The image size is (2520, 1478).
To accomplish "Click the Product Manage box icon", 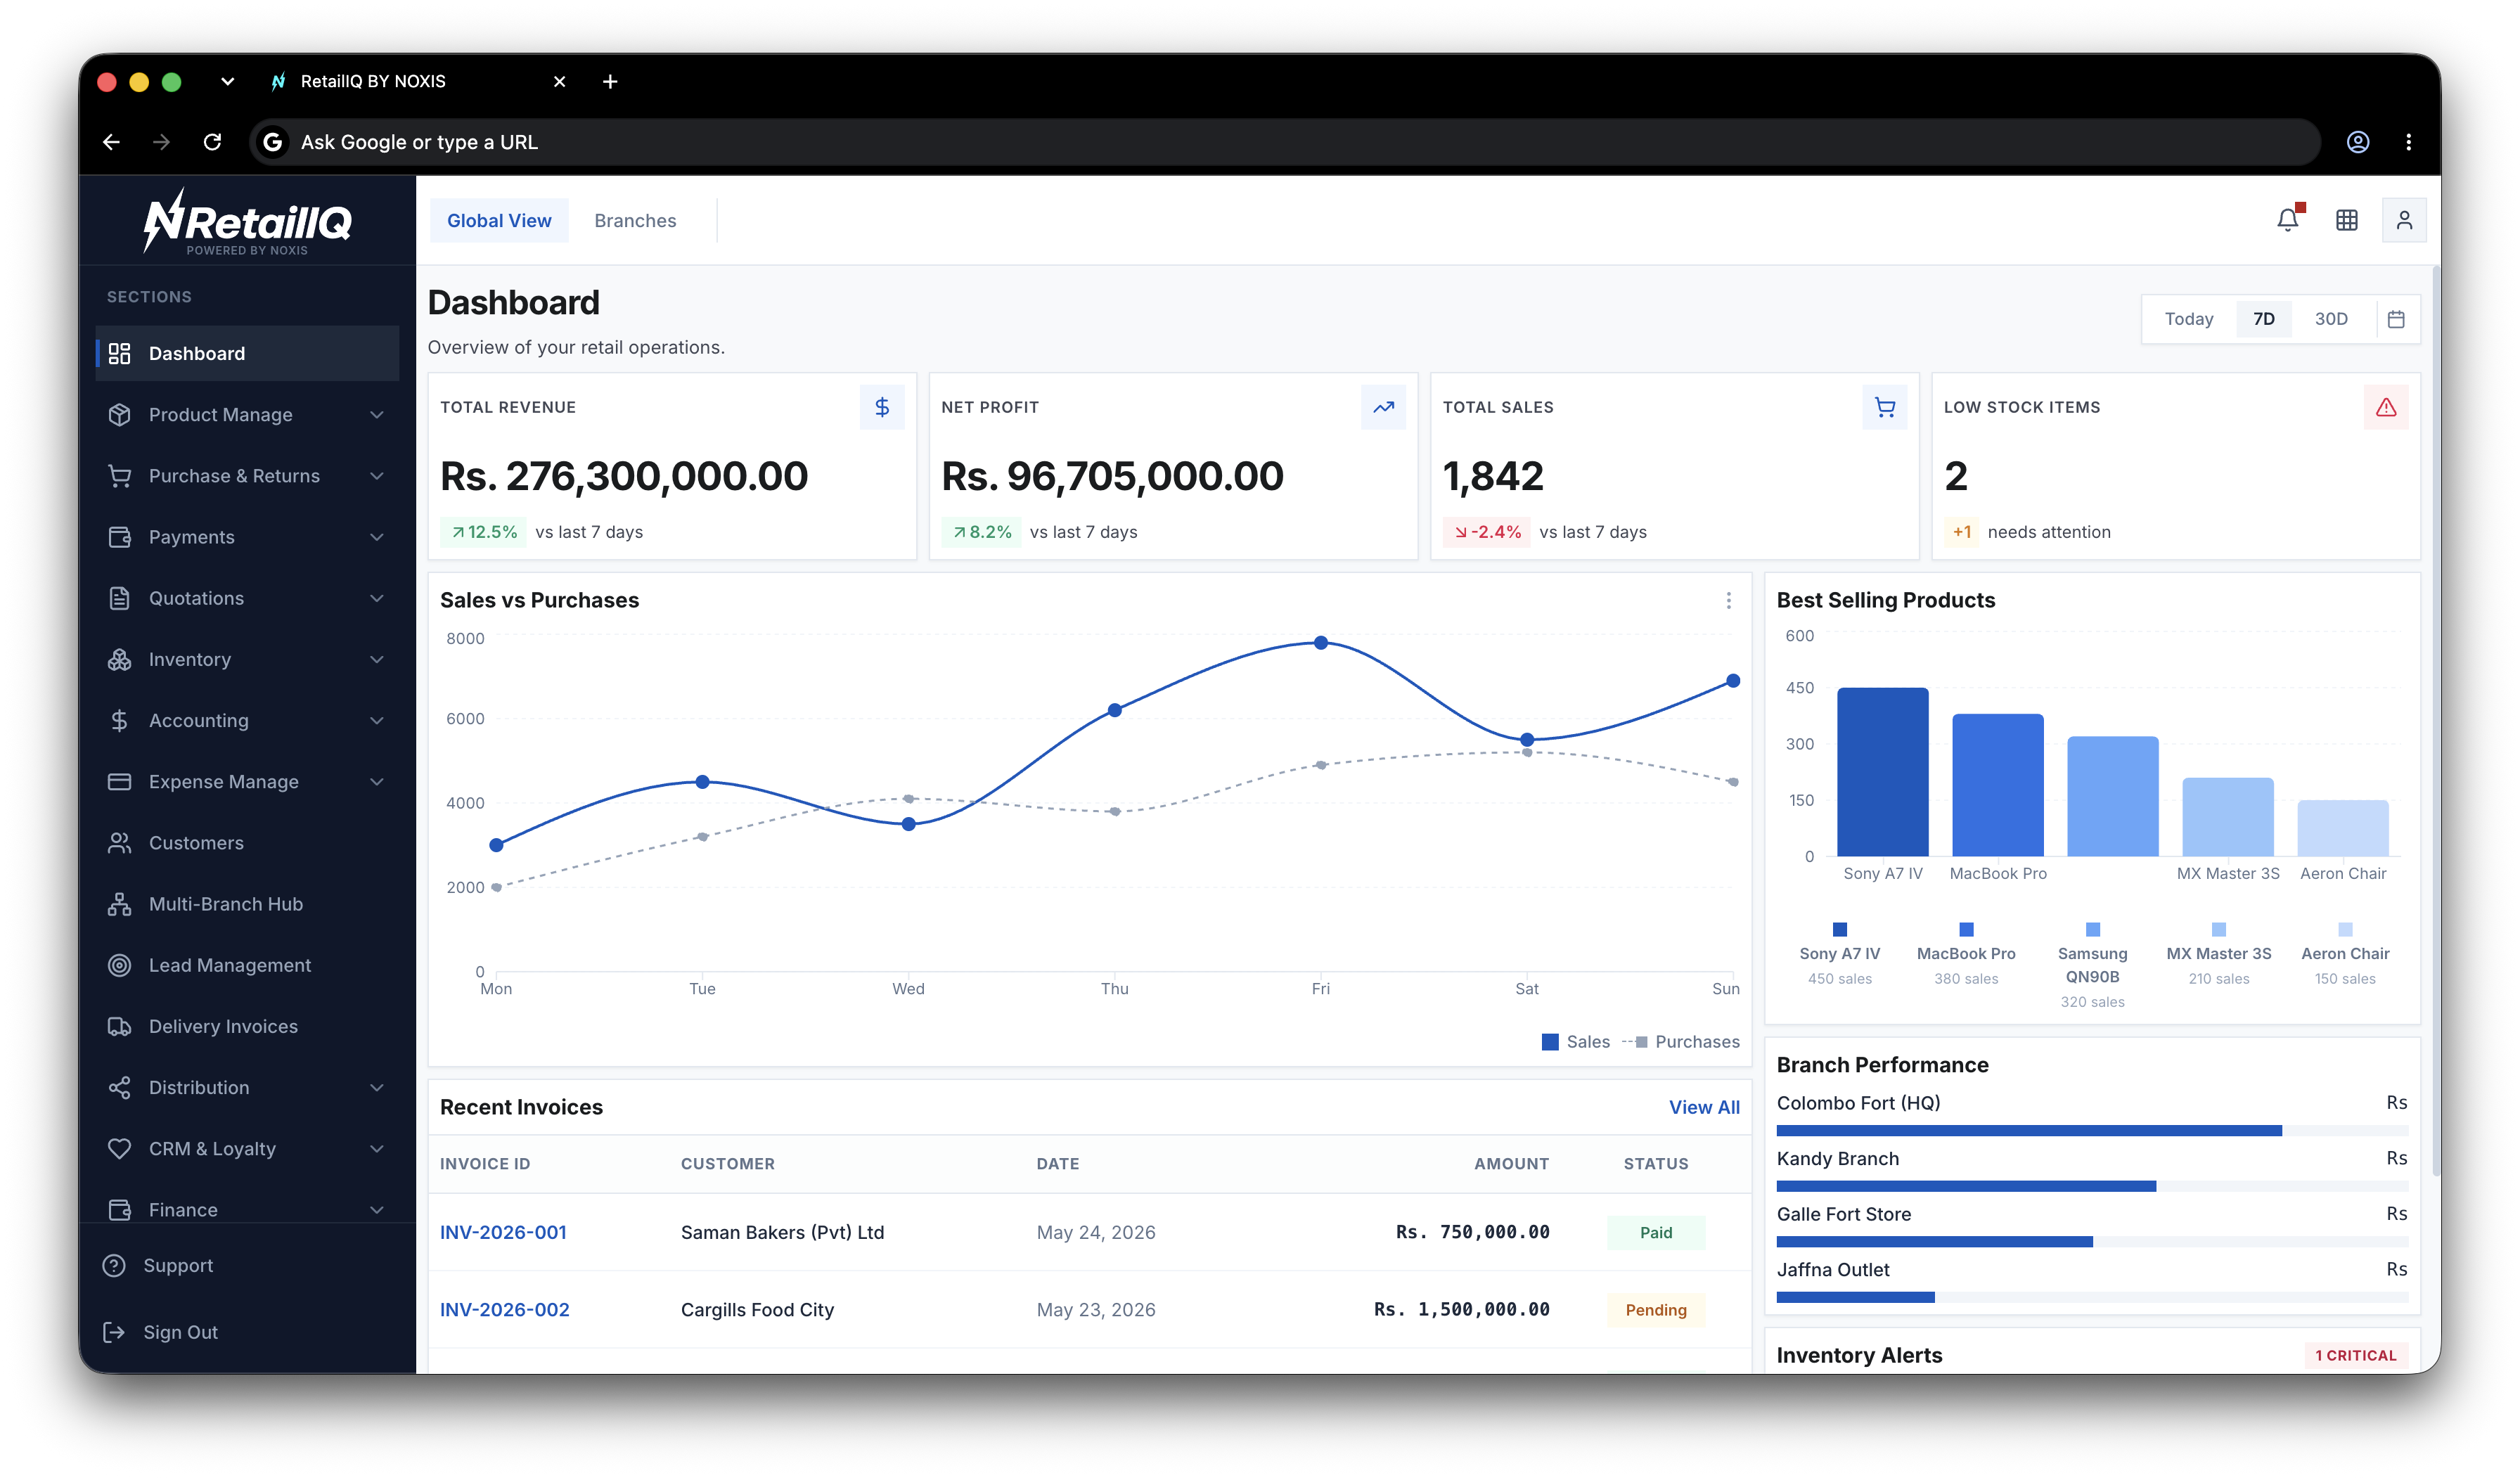I will [120, 414].
